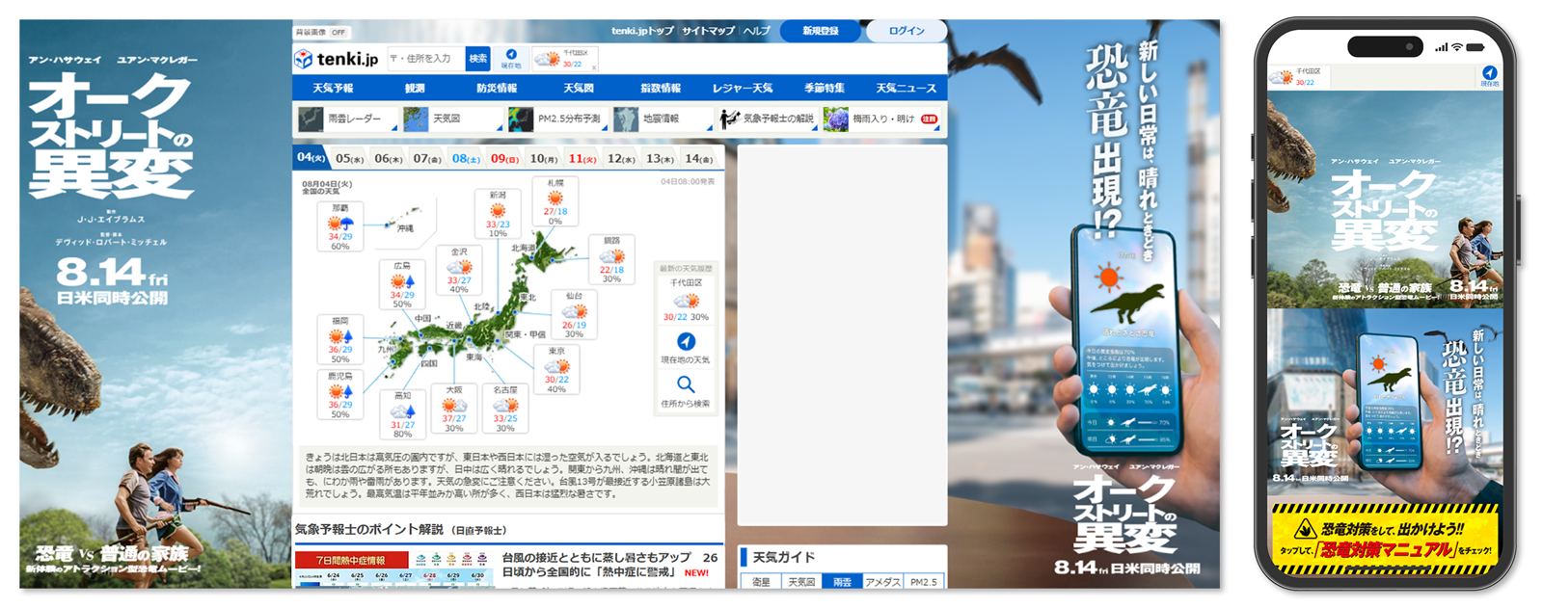Select the 04(火) date tab
Screen dimensions: 1543x608
pos(311,158)
